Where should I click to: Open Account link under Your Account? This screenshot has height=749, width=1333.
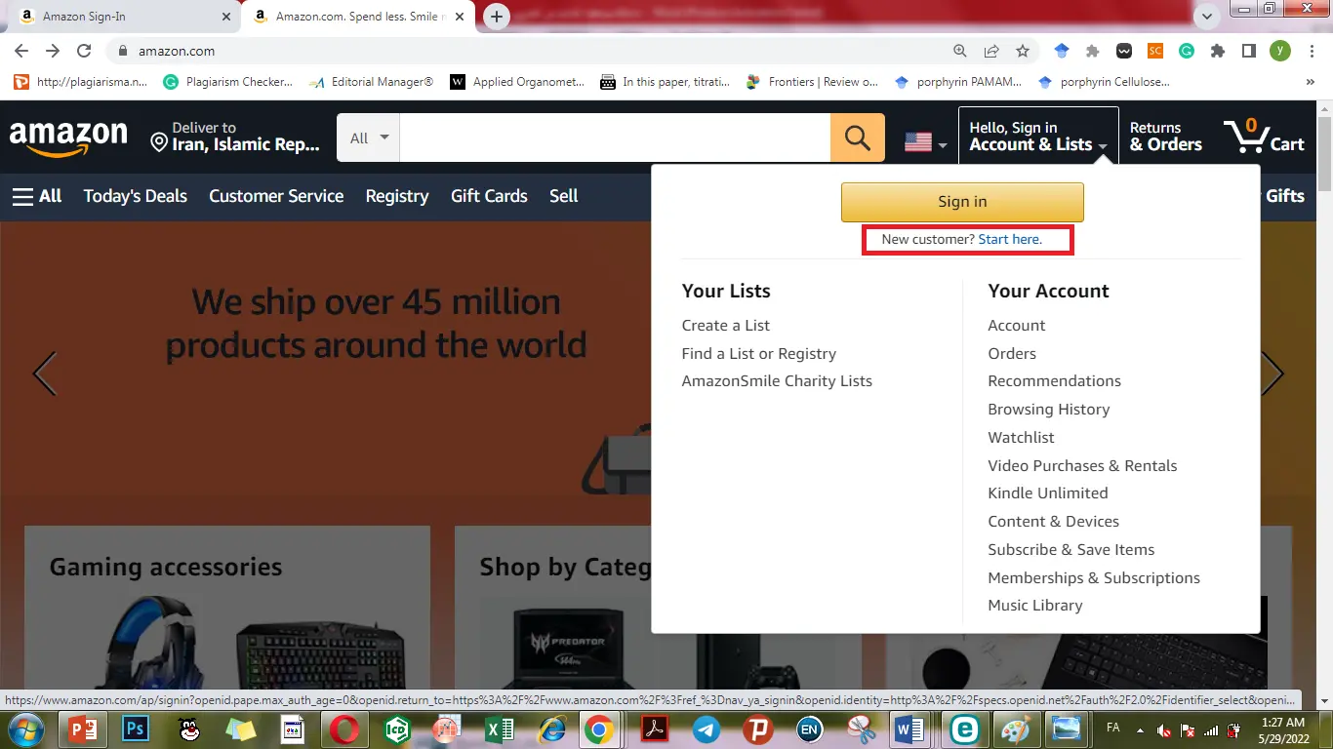pos(1017,326)
